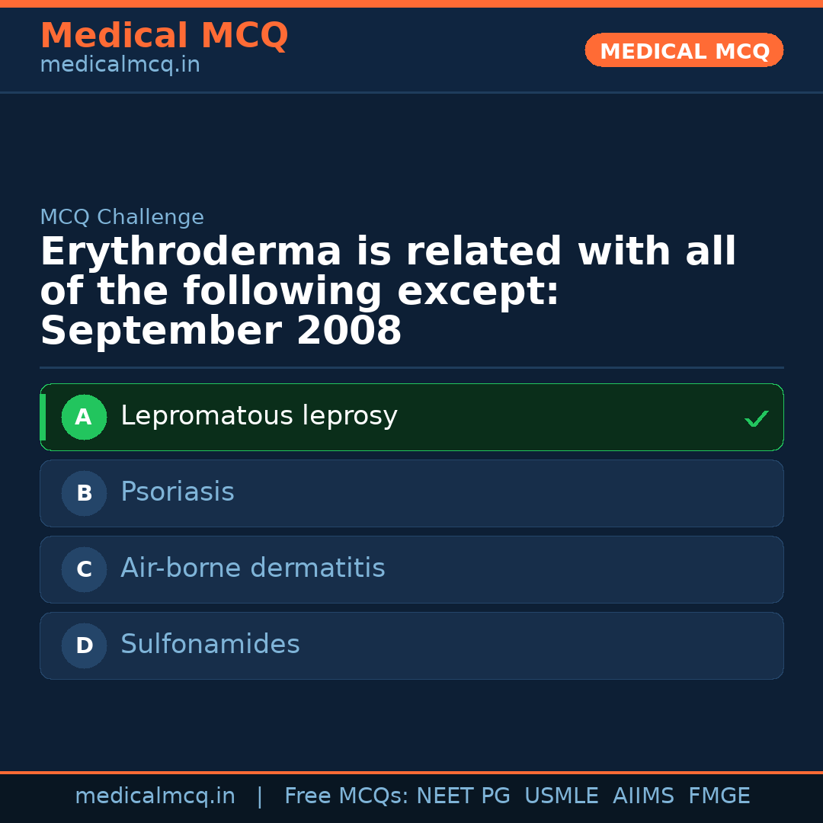Click the letter B circle icon
The image size is (823, 823).
[84, 493]
